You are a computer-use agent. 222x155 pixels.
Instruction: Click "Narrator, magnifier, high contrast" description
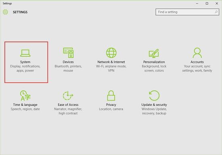[68, 111]
